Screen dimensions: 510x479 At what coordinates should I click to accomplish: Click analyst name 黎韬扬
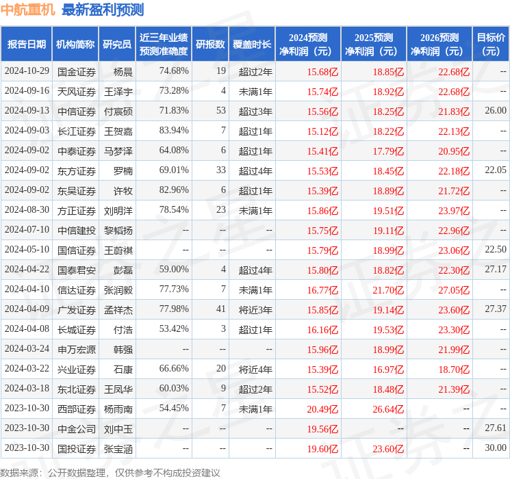[x=118, y=231]
